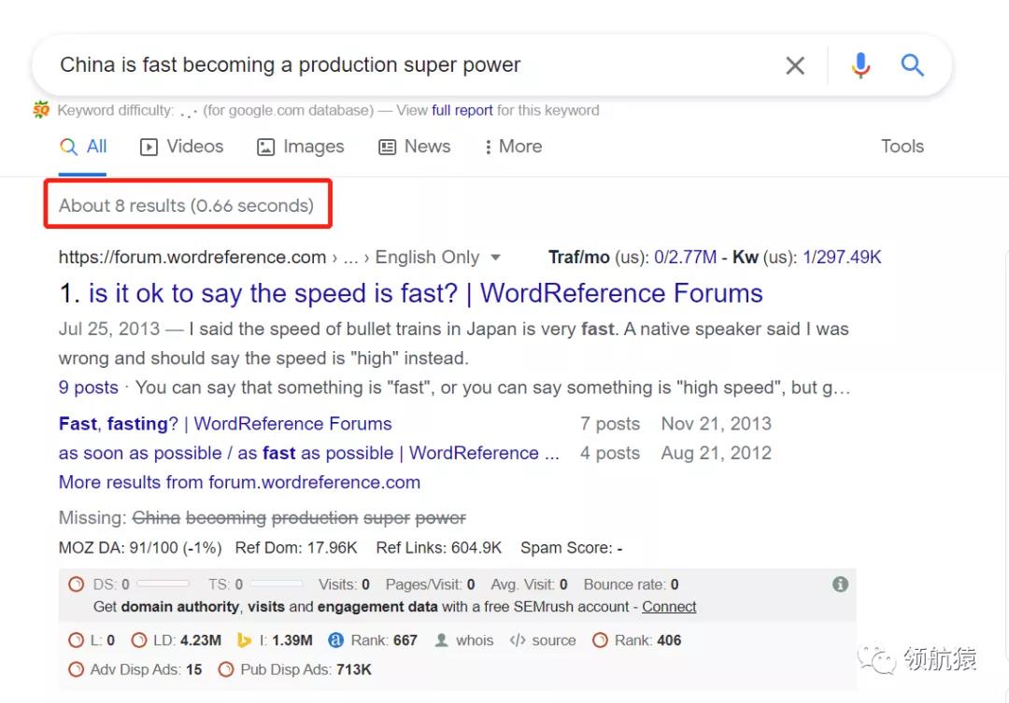Switch to the Images tab

click(x=300, y=147)
